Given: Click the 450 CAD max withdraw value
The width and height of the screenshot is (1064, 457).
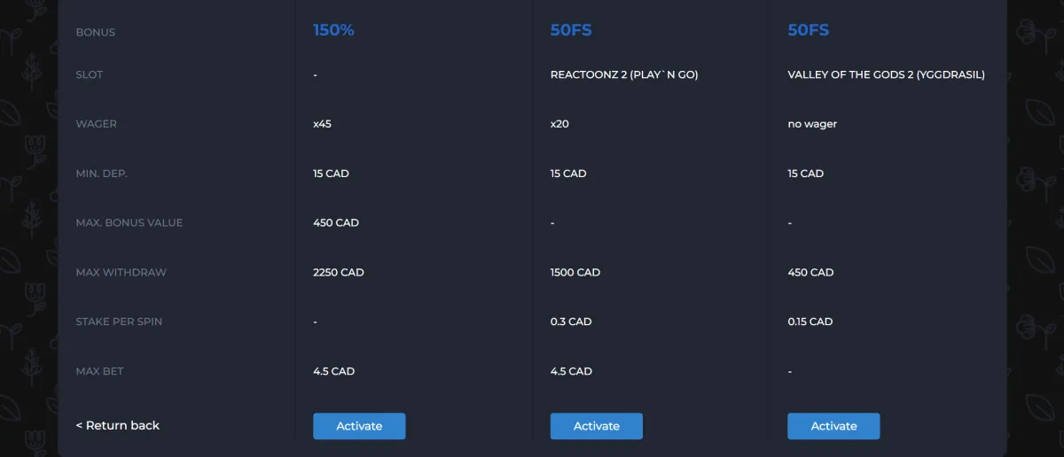Looking at the screenshot, I should tap(810, 273).
